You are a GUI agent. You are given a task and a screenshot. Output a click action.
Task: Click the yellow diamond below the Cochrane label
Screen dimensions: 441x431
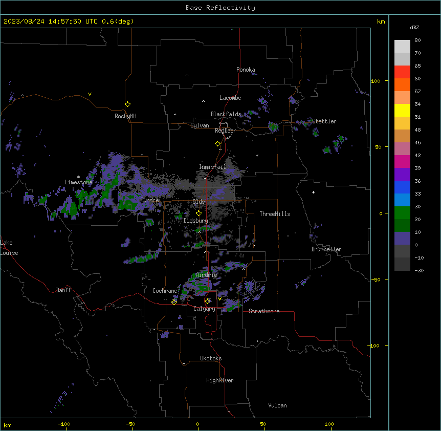(x=174, y=302)
